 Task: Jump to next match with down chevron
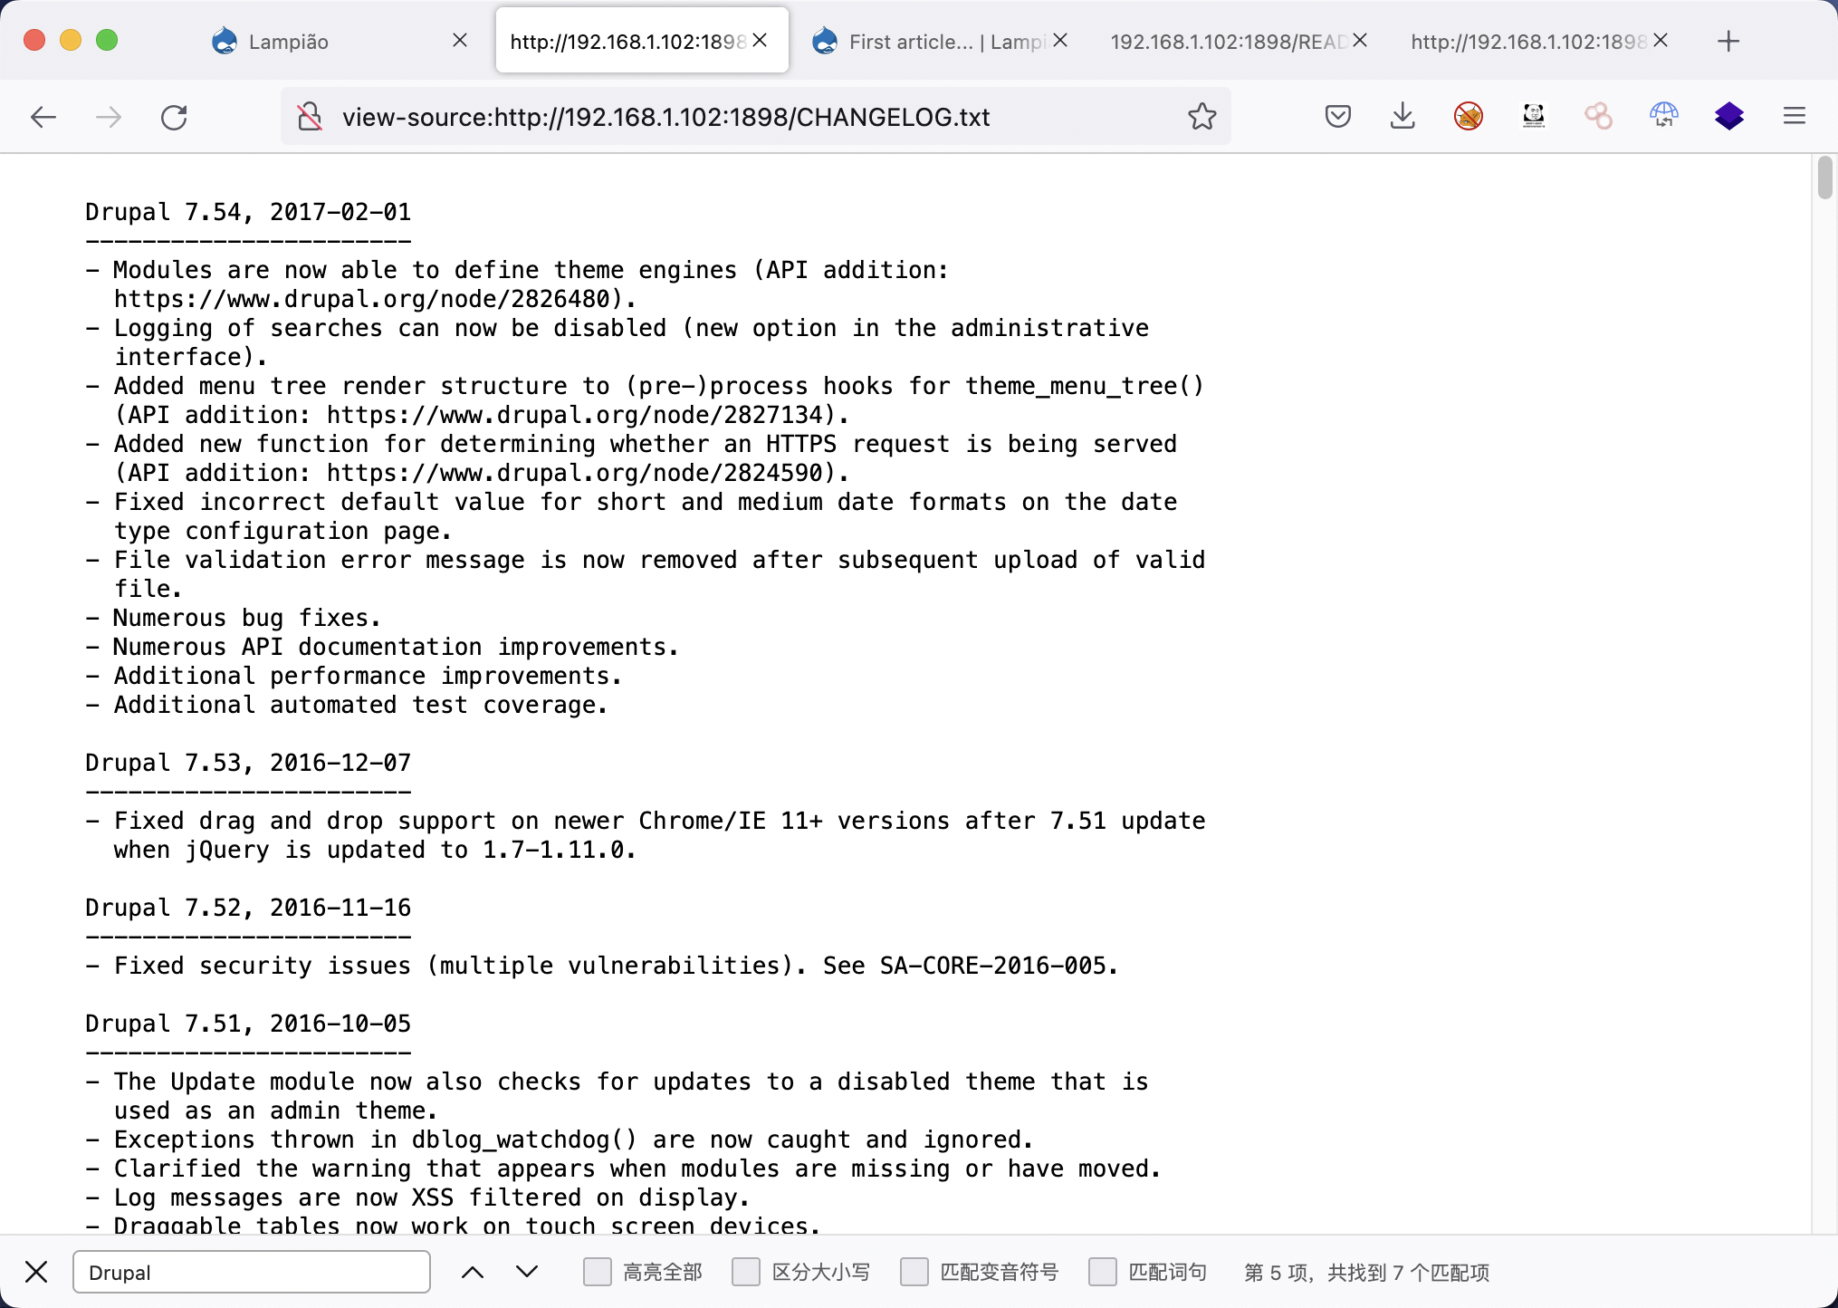[527, 1272]
